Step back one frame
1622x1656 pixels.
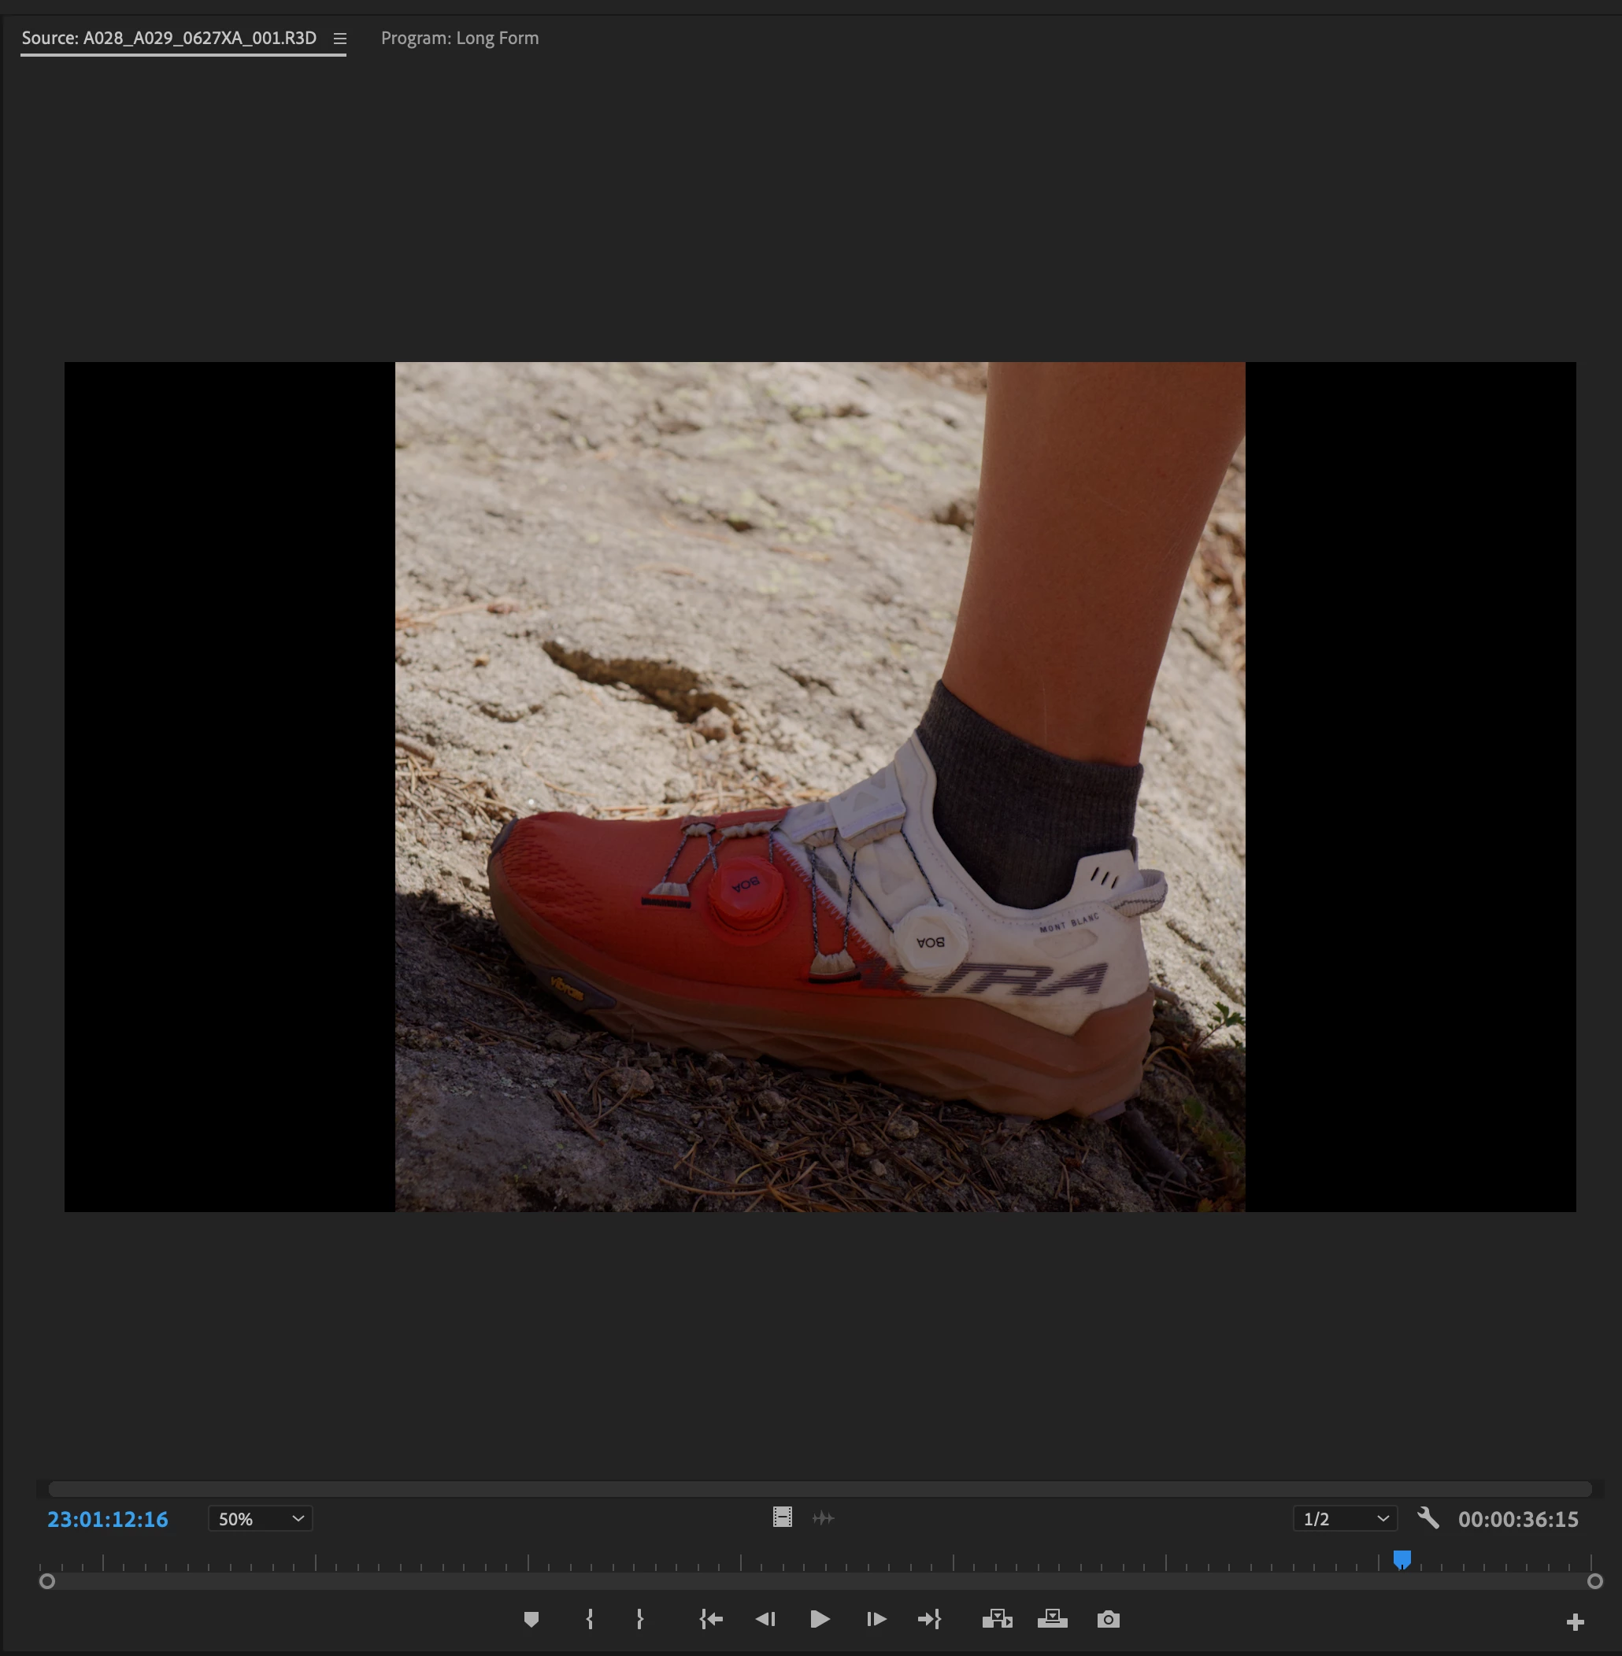(x=765, y=1619)
